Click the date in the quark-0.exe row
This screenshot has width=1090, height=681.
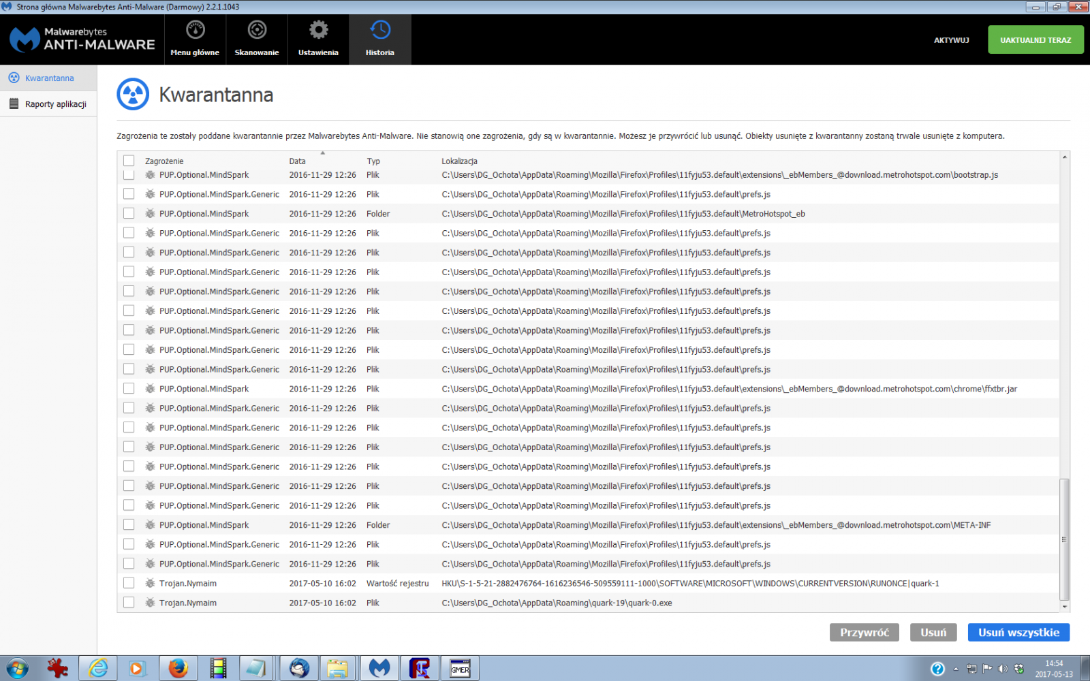[x=322, y=603]
